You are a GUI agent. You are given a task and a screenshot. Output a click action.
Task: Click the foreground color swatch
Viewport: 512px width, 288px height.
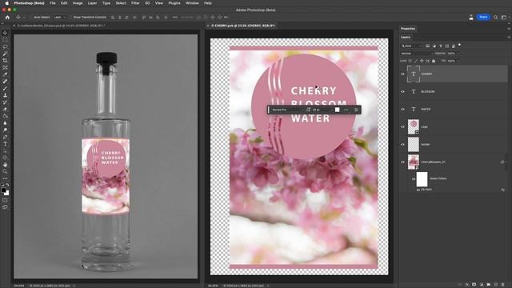tap(3, 190)
